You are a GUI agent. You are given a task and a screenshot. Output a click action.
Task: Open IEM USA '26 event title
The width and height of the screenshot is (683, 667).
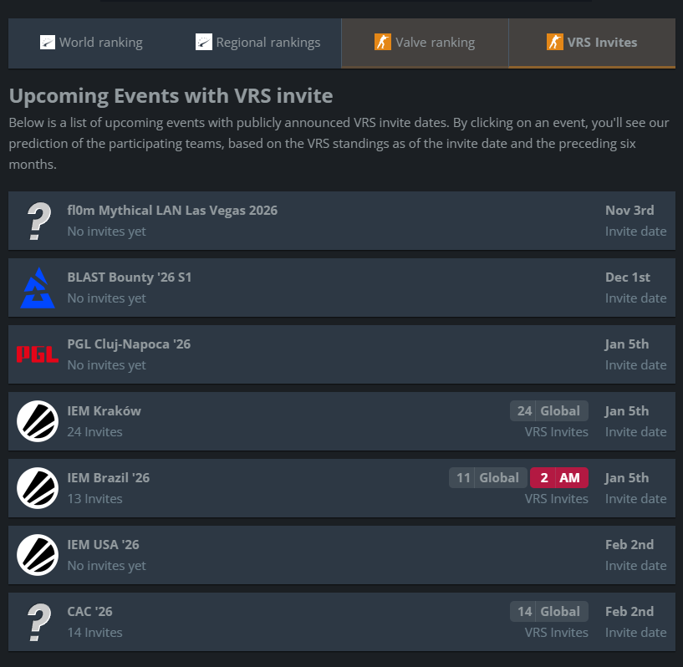(x=103, y=545)
